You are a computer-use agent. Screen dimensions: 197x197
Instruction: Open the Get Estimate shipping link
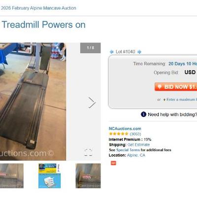click(x=138, y=145)
